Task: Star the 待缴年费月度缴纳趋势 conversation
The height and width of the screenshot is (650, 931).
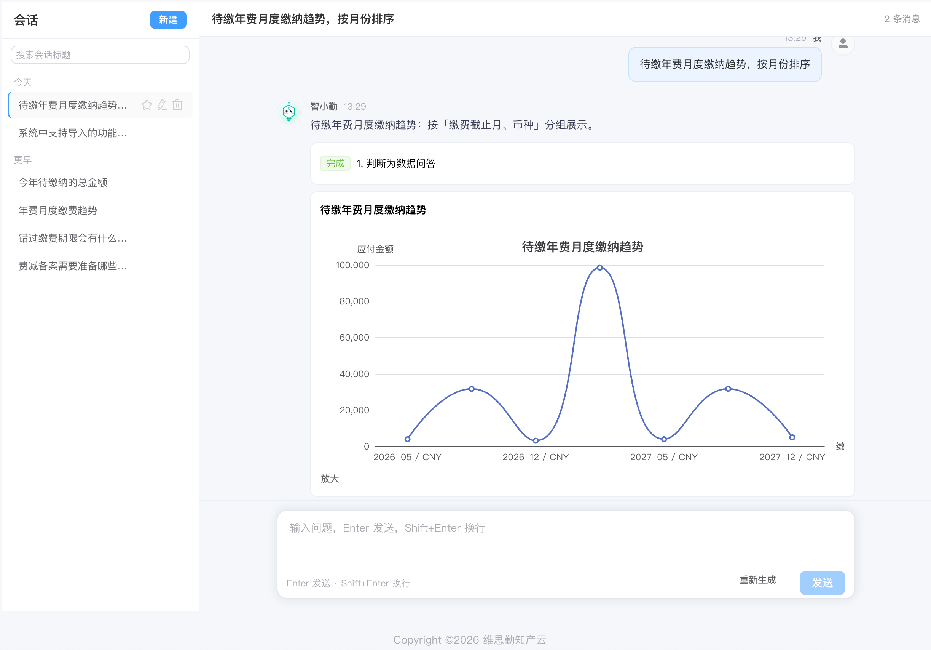Action: point(147,105)
